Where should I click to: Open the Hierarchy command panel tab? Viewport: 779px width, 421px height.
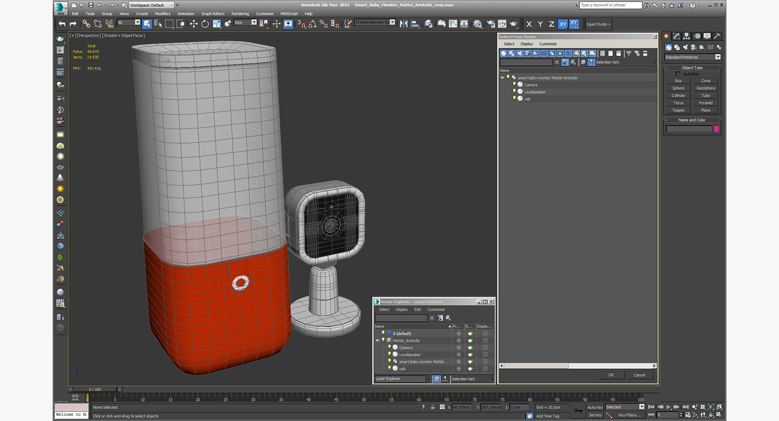coord(687,36)
